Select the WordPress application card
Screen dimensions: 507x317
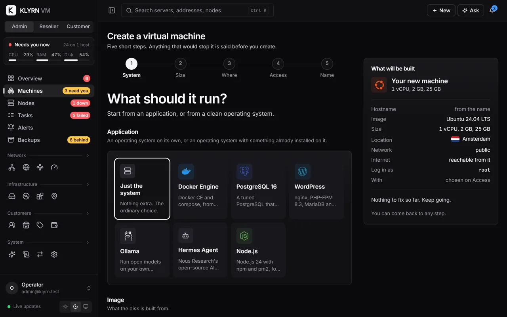click(x=316, y=189)
